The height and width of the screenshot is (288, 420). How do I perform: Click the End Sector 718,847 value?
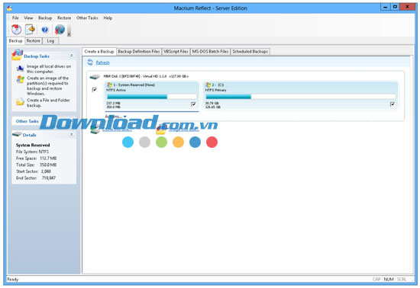click(x=49, y=178)
